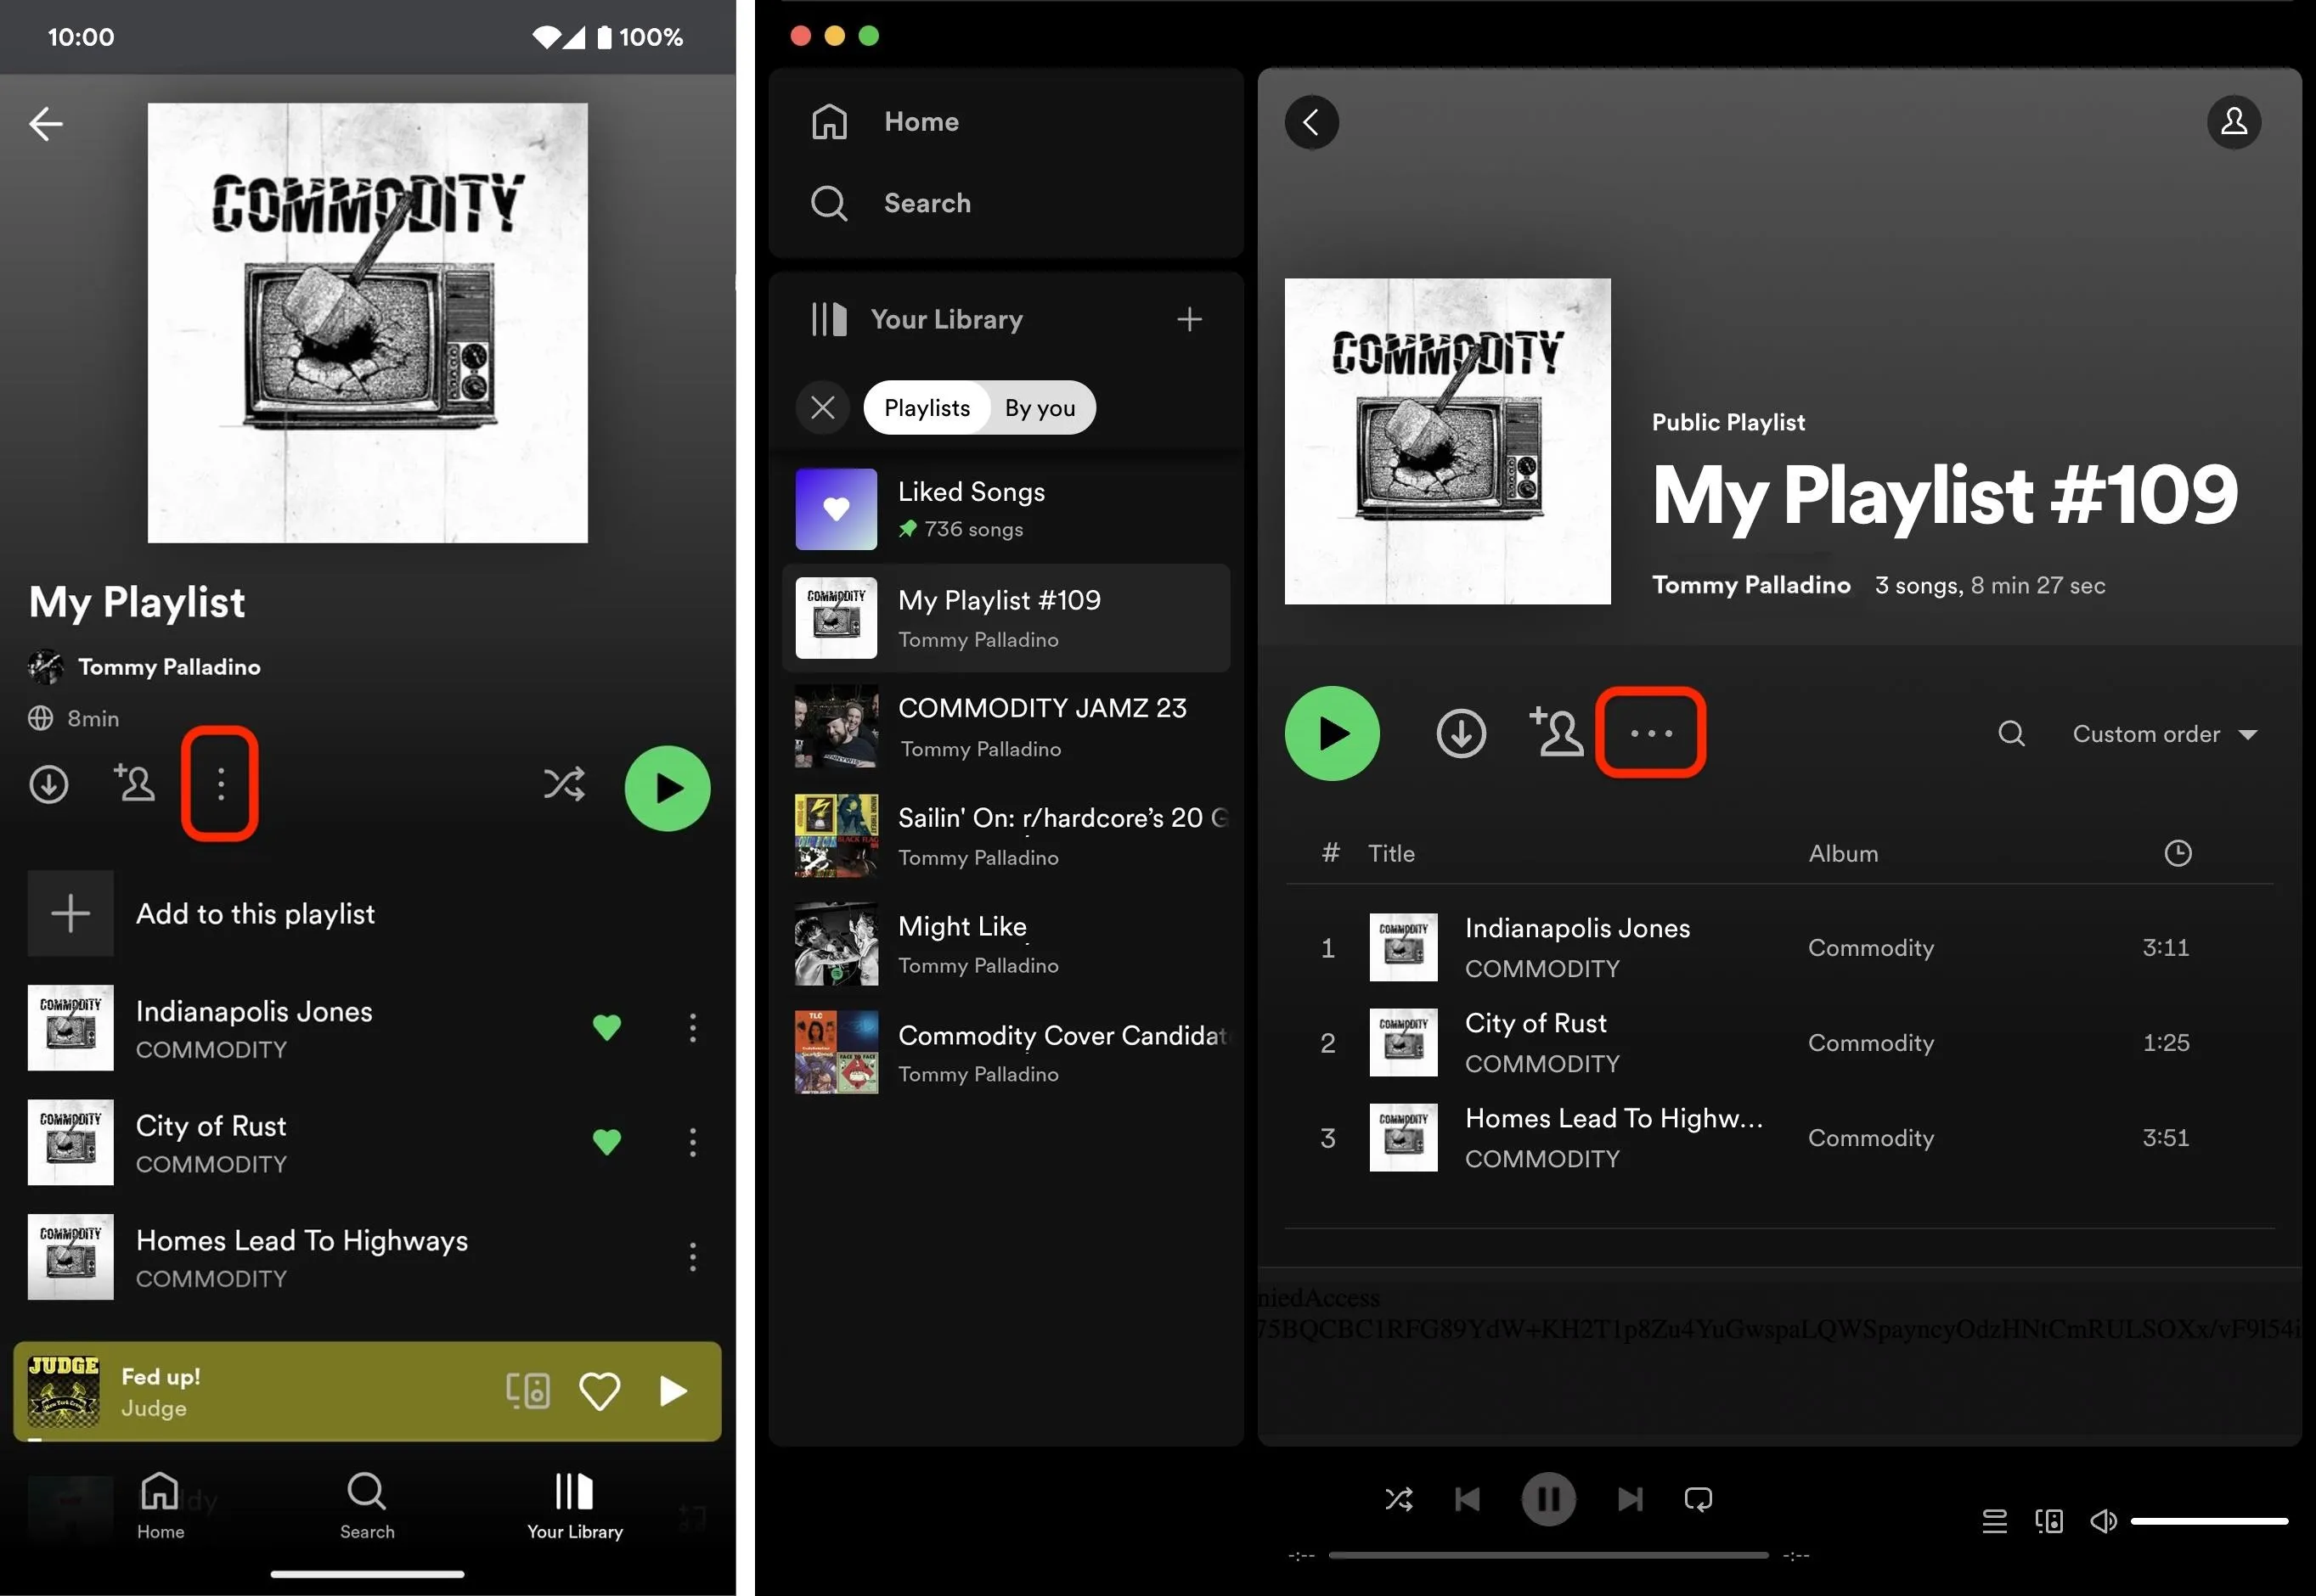Tap back arrow in mobile playlist view
The height and width of the screenshot is (1596, 2316).
coord(46,124)
